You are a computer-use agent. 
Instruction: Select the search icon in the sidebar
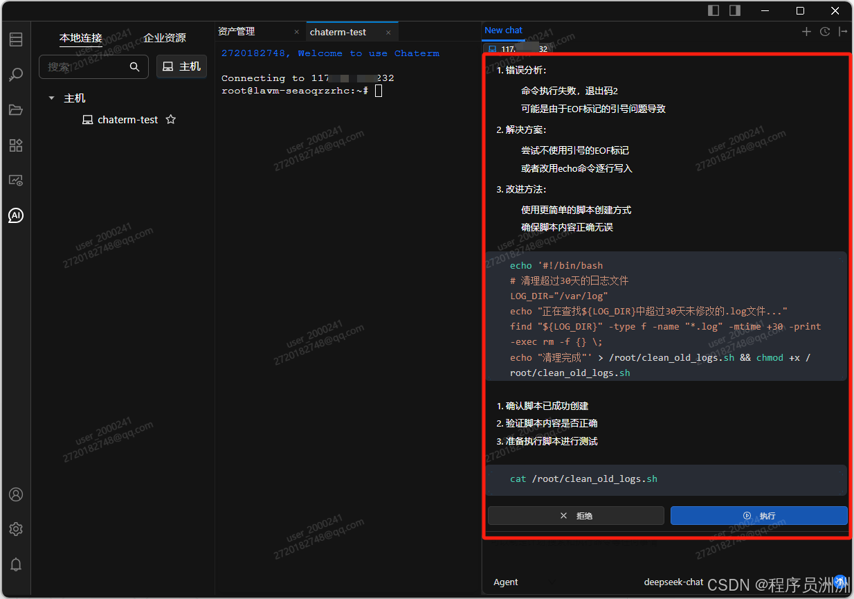[16, 75]
